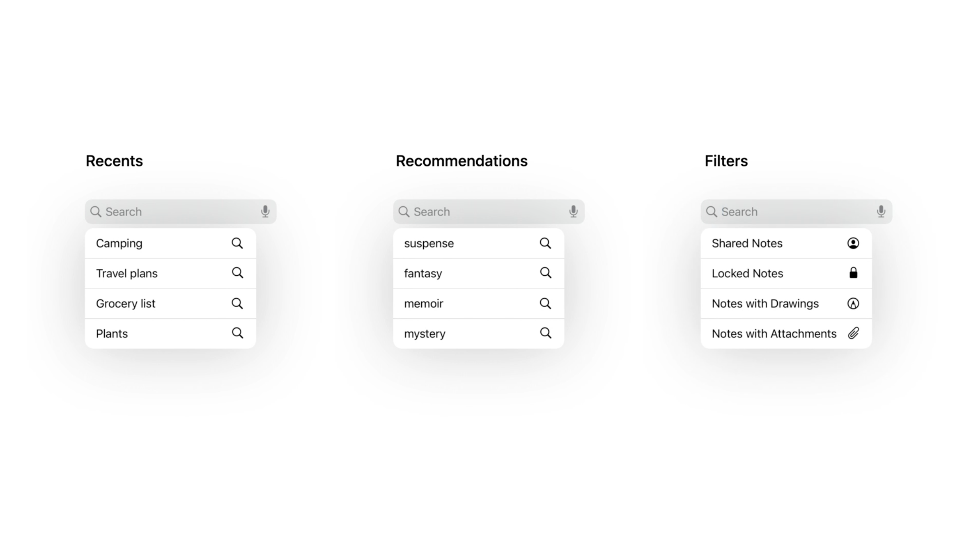Click the paperclip icon beside Notes with Attachments

point(853,334)
